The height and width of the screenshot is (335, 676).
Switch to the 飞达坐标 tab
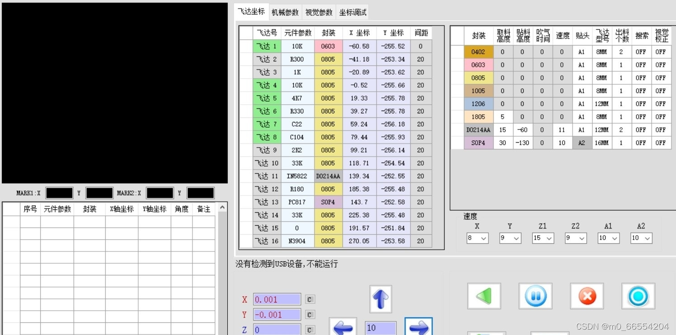click(251, 12)
